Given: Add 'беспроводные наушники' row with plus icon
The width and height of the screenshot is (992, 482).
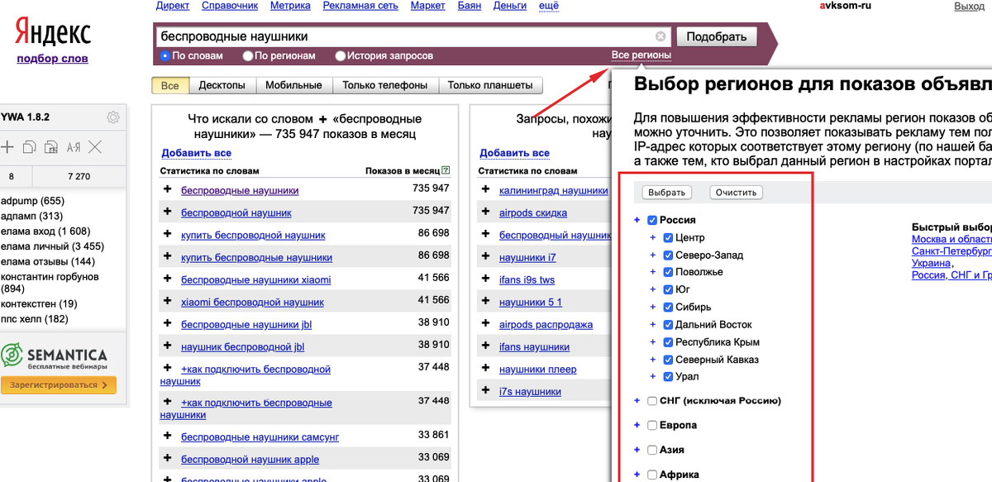Looking at the screenshot, I should point(168,190).
